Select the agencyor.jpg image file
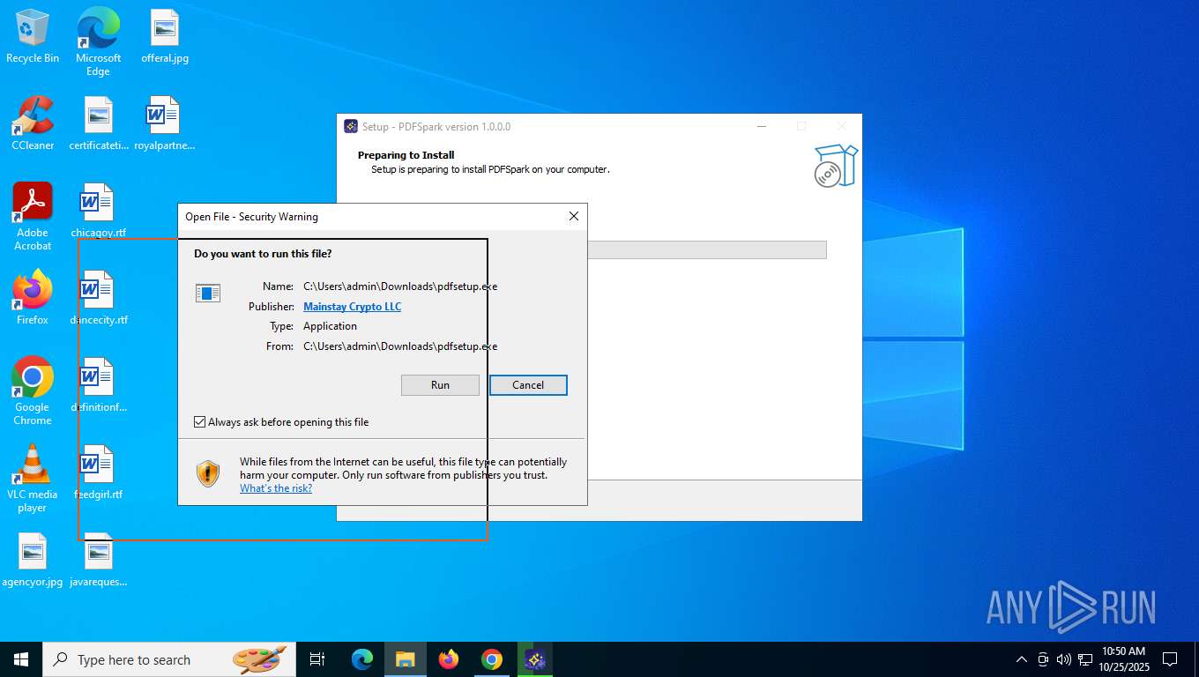 click(33, 560)
